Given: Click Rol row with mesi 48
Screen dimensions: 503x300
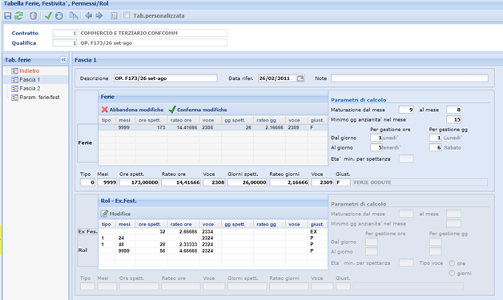Looking at the screenshot, I should [x=213, y=244].
